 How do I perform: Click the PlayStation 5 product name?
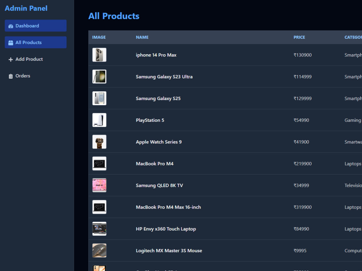(x=150, y=120)
